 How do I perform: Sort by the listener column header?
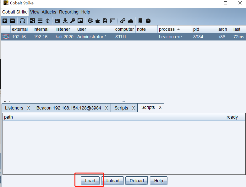click(65, 29)
